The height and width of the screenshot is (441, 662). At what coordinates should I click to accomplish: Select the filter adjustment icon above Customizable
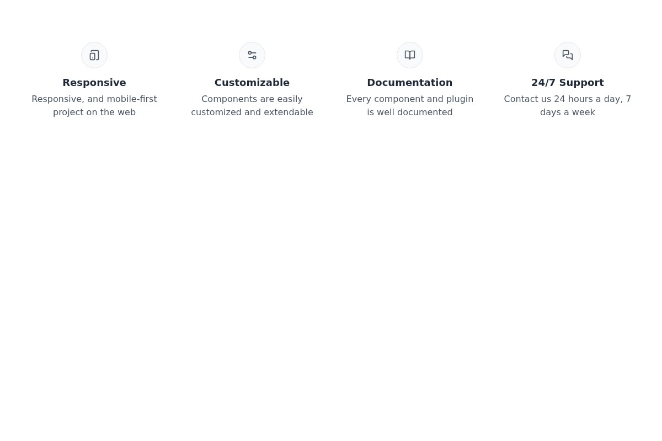tap(252, 55)
